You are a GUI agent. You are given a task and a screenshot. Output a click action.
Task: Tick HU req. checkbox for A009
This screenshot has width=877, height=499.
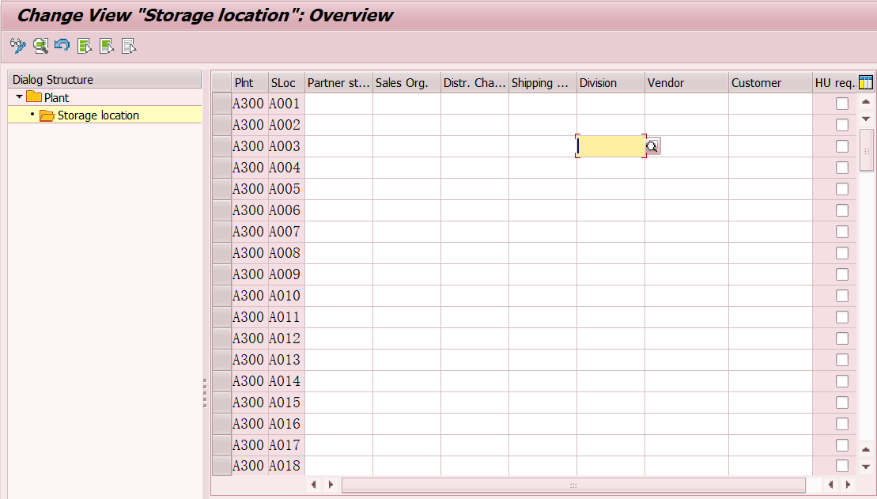pyautogui.click(x=841, y=274)
